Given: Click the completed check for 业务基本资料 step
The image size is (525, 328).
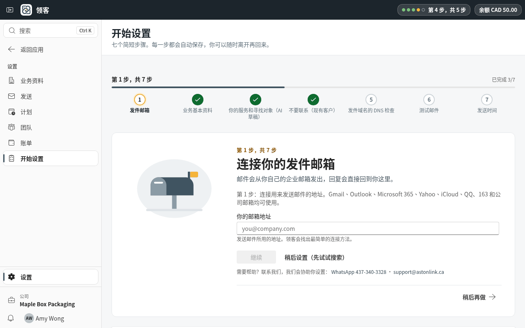Looking at the screenshot, I should 198,100.
